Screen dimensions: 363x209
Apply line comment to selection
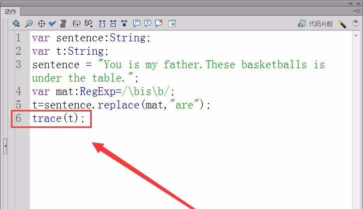click(x=148, y=23)
